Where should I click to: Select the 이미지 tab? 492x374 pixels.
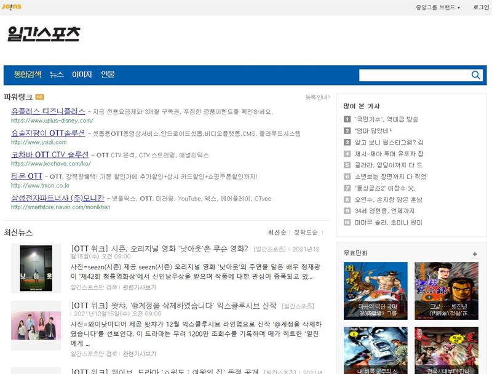click(x=82, y=74)
